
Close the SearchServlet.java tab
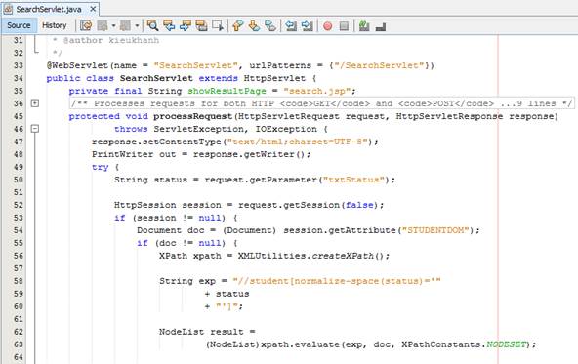94,9
